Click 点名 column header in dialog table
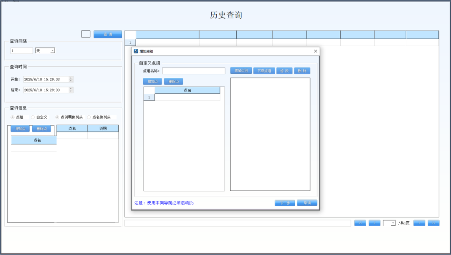 tap(187, 90)
